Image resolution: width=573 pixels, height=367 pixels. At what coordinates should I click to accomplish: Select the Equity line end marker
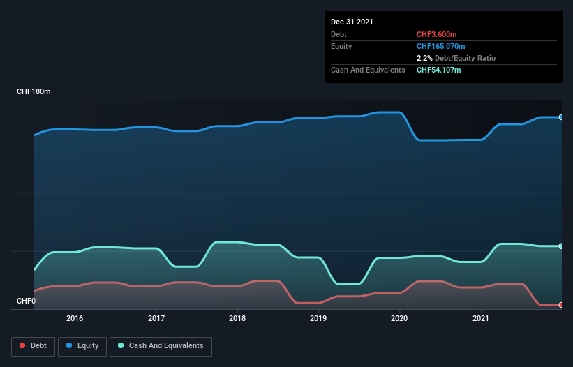click(x=561, y=117)
